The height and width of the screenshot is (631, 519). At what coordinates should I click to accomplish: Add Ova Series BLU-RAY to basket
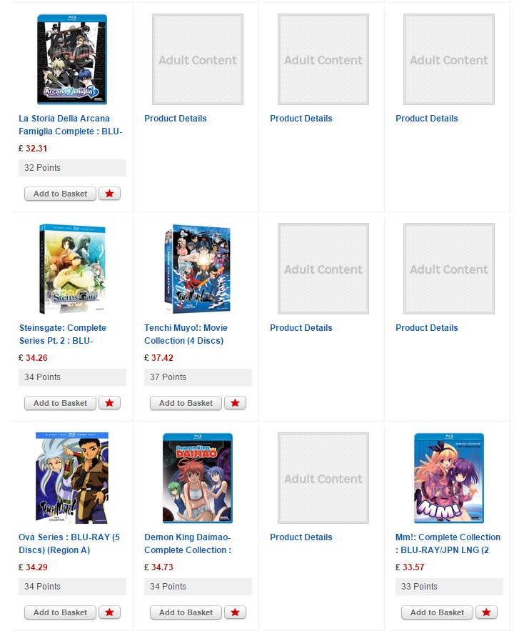coord(60,612)
